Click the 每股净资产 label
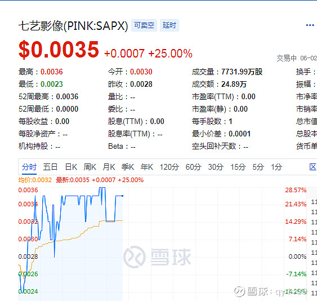This screenshot has width=317, height=301. click(x=37, y=134)
